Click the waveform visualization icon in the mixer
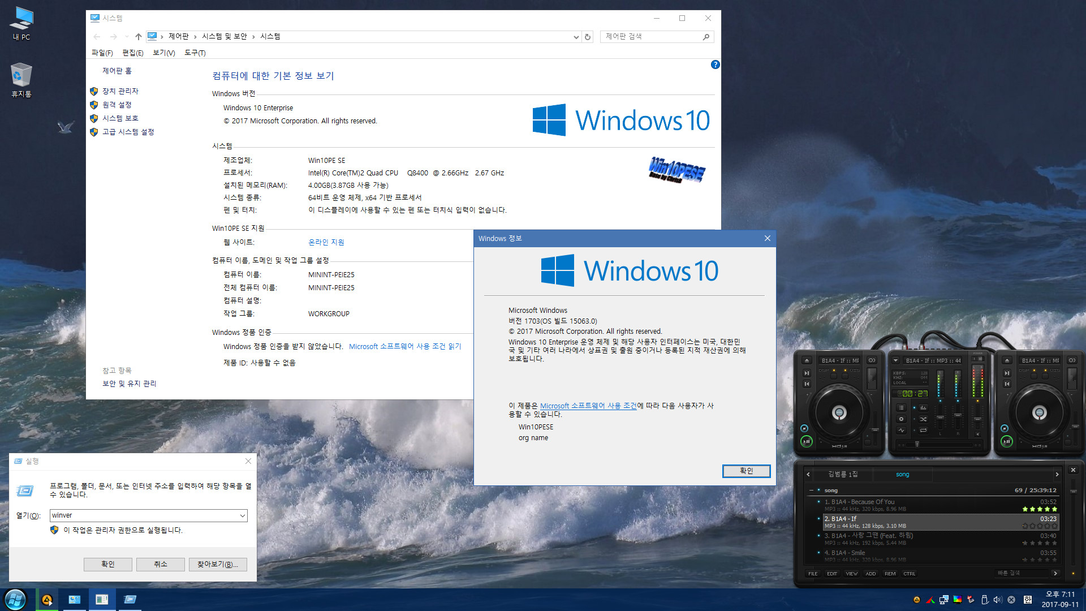Viewport: 1086px width, 611px height. coord(901,430)
